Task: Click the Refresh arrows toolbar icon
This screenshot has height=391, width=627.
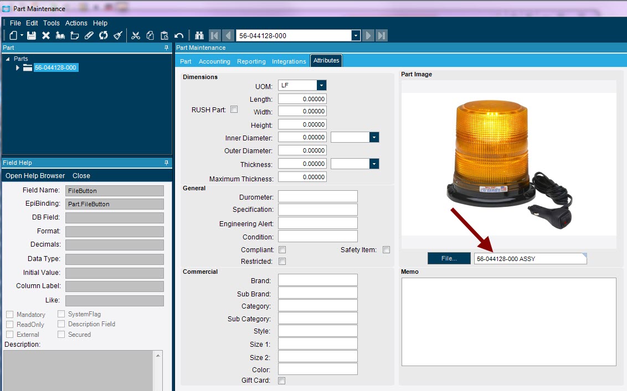Action: 103,35
